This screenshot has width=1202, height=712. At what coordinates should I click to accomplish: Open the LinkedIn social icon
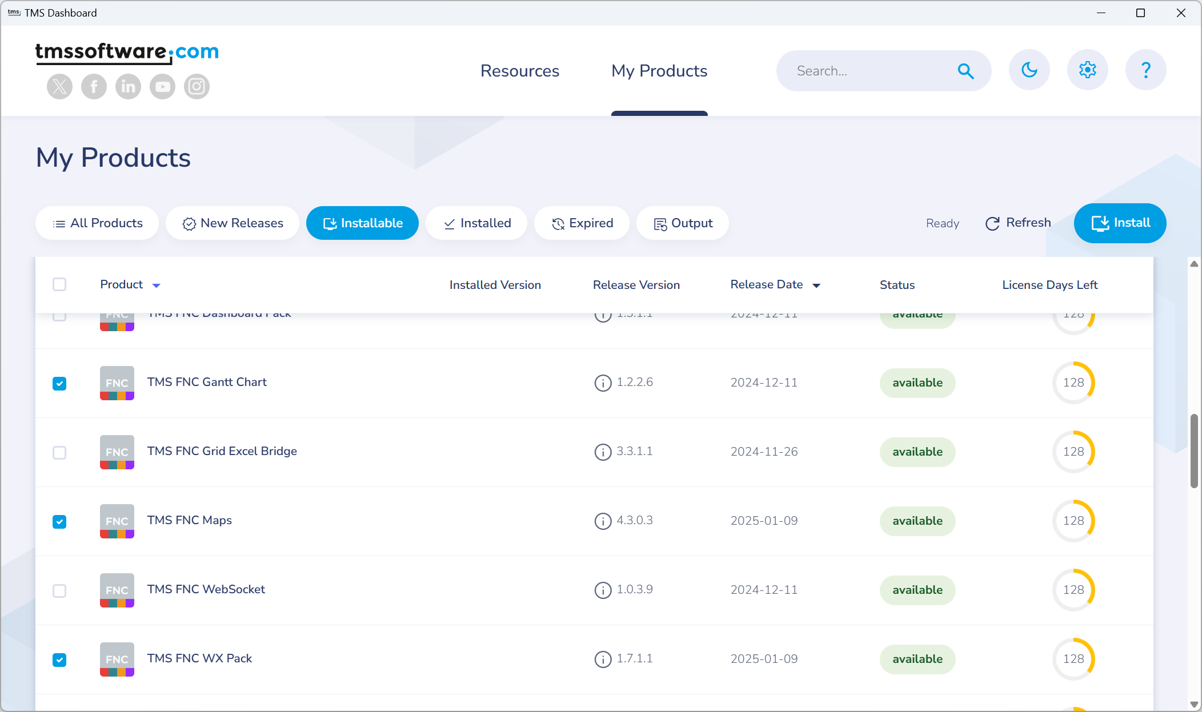128,87
